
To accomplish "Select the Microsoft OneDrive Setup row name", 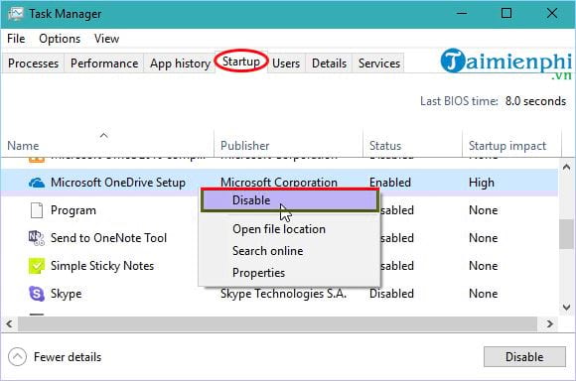I will tap(118, 183).
